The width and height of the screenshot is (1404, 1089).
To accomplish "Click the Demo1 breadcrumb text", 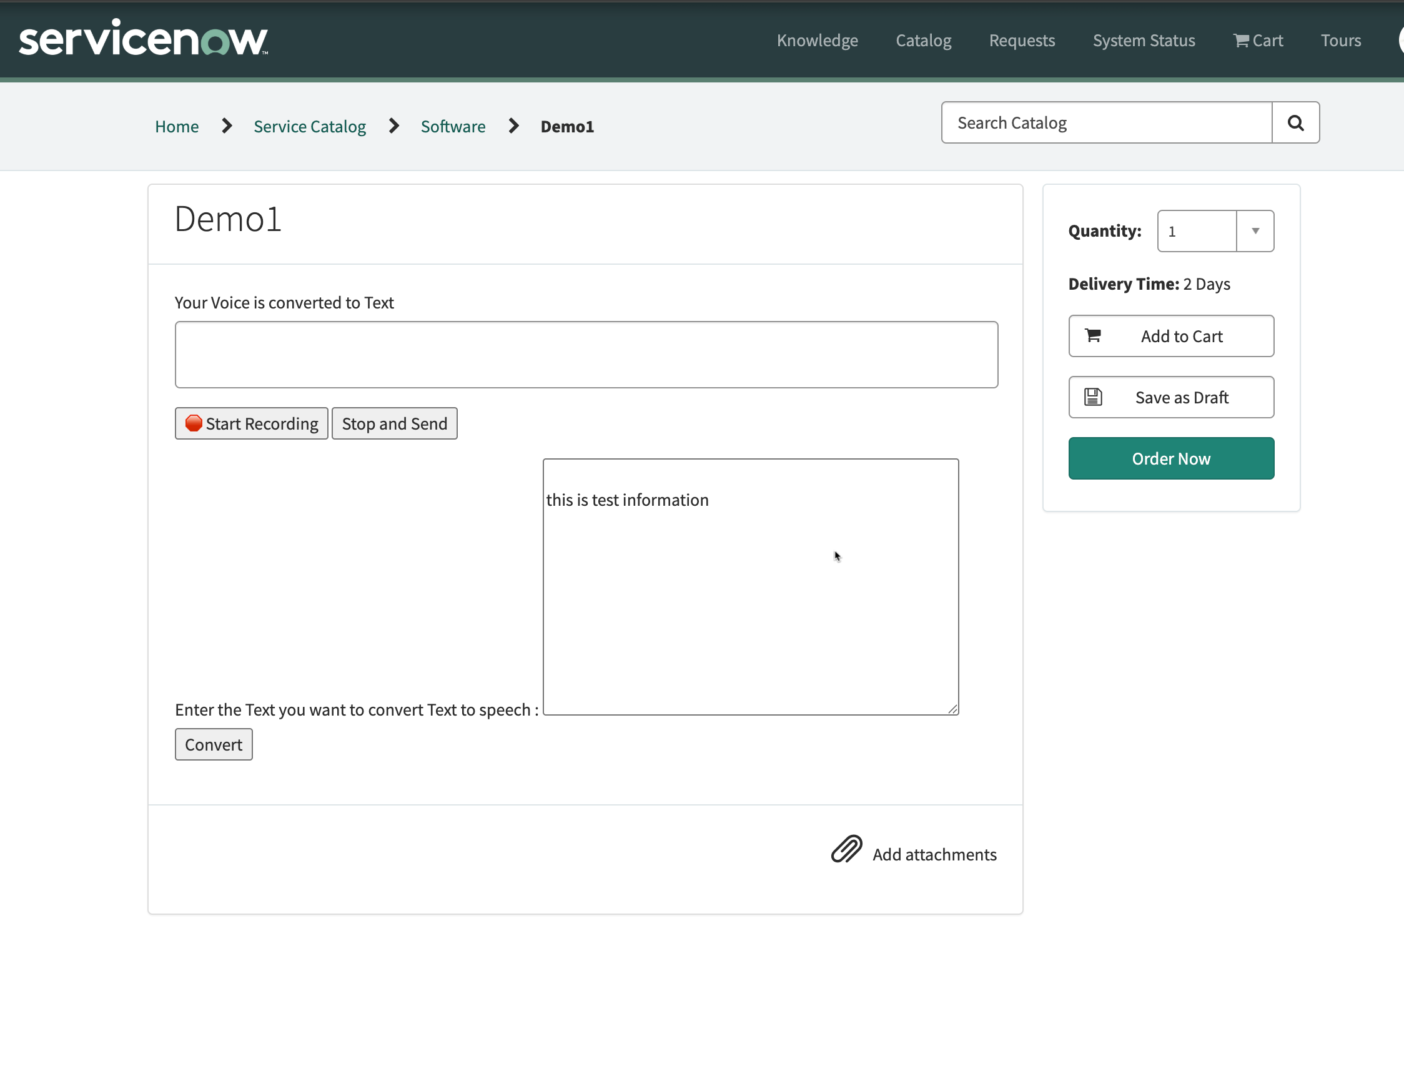I will (567, 127).
